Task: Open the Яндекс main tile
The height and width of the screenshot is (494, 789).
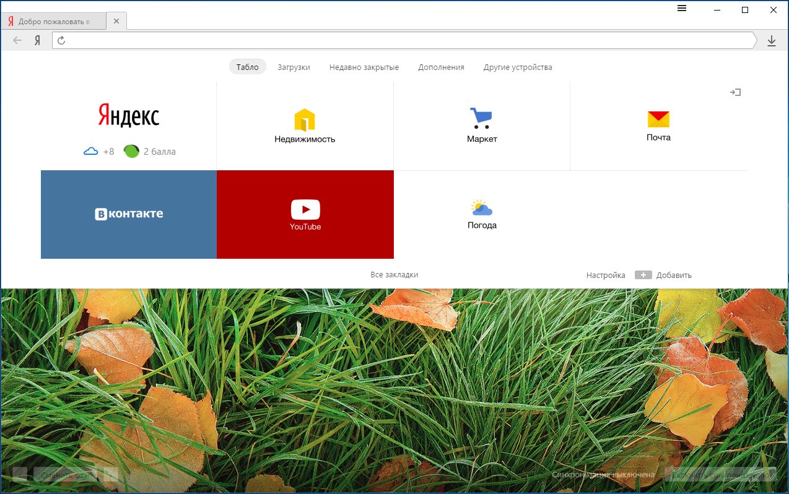Action: coord(129,116)
